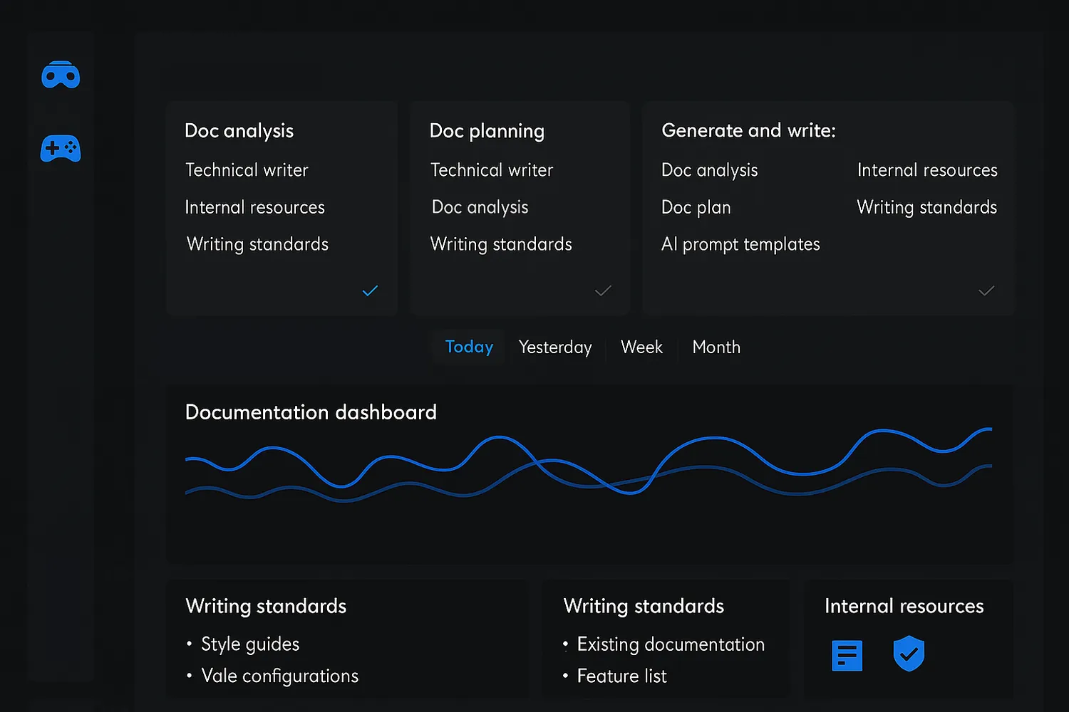Click the game controller sidebar icon
This screenshot has width=1069, height=712.
coord(61,148)
